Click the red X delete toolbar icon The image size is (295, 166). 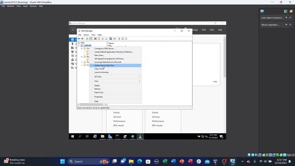pos(95,39)
